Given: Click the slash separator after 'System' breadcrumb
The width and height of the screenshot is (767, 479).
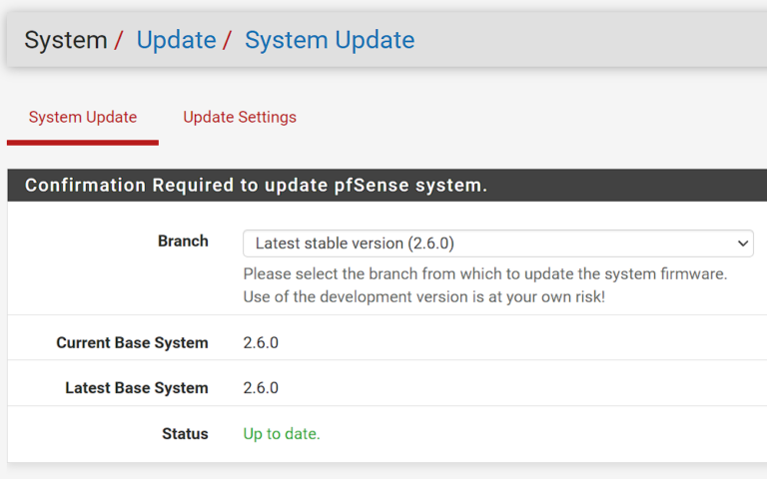Looking at the screenshot, I should click(119, 40).
